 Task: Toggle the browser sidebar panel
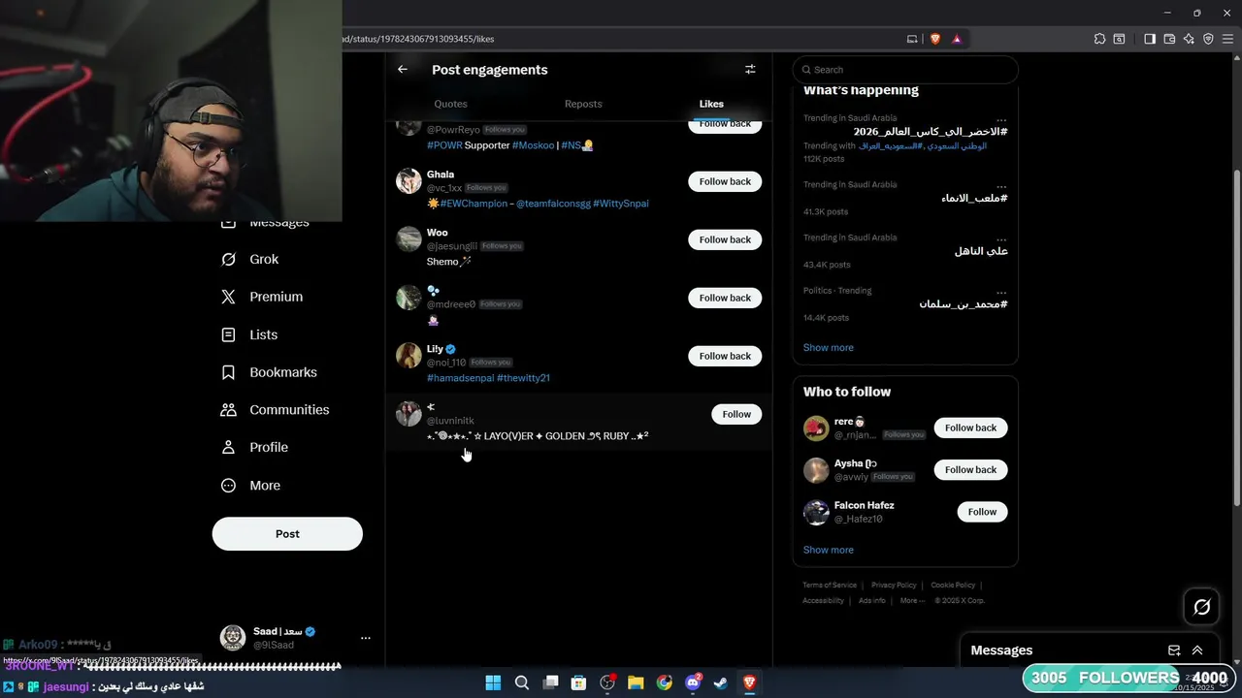1150,39
